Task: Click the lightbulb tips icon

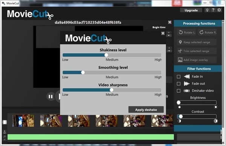Action: coord(207,10)
